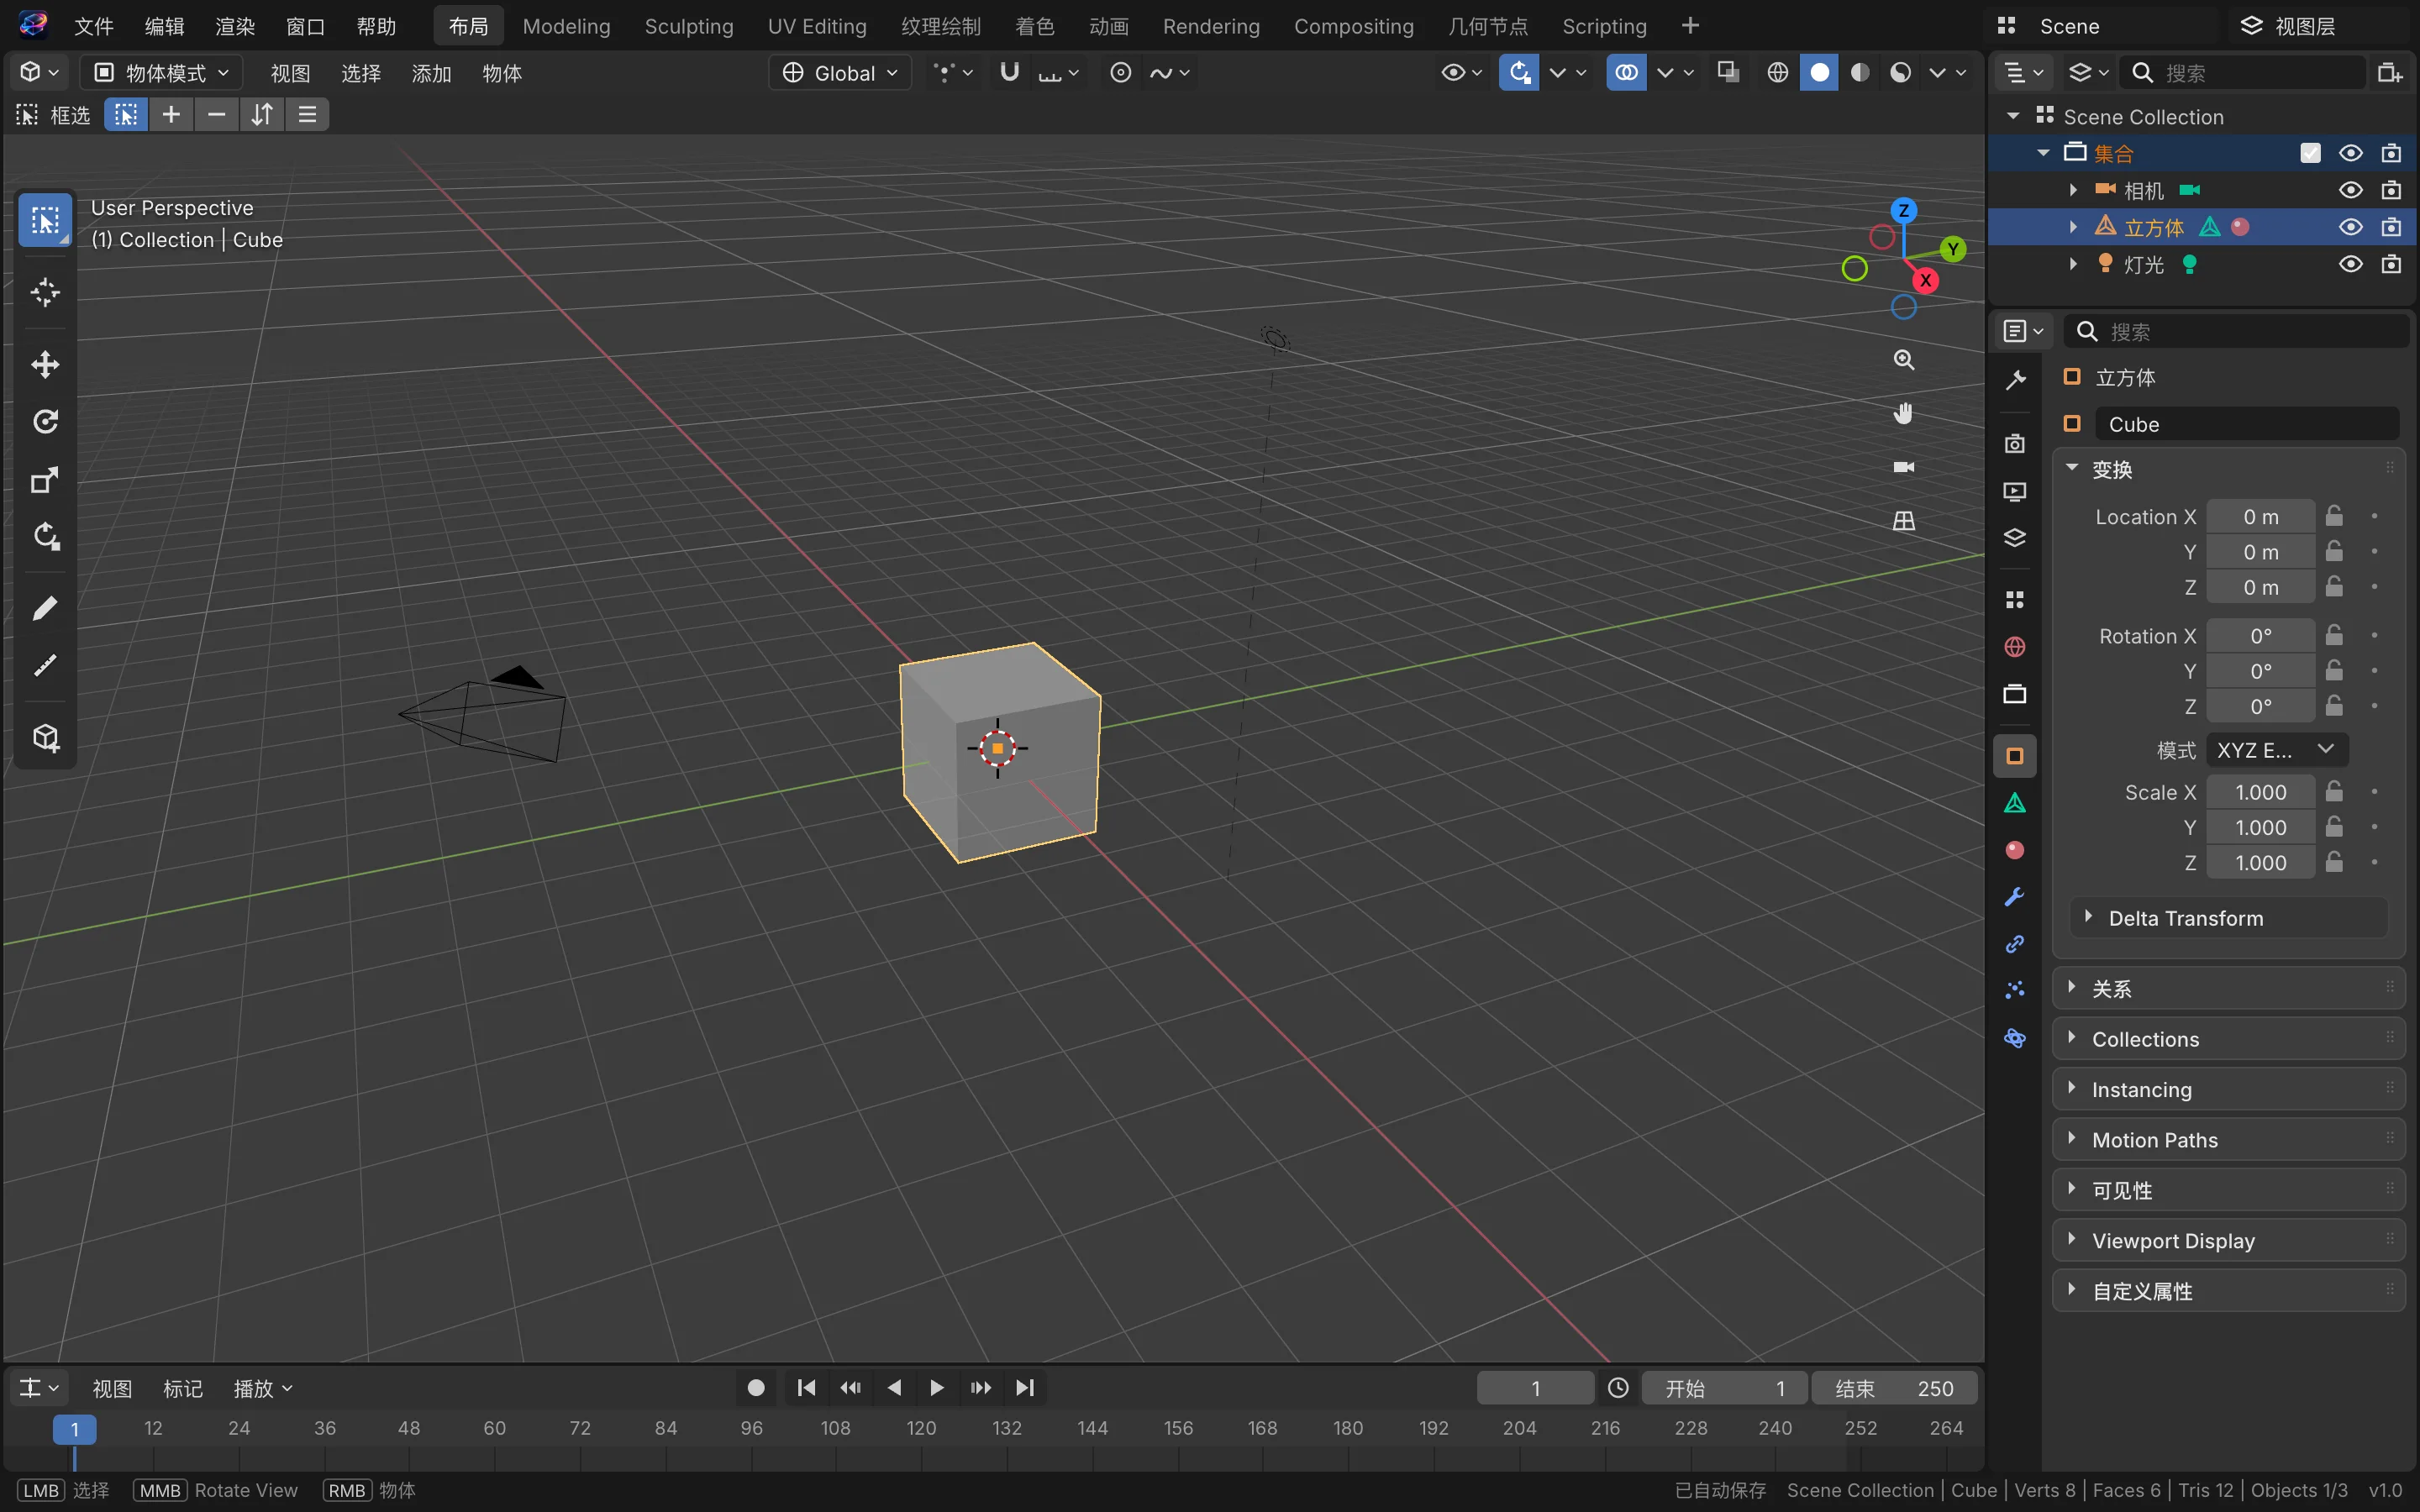Open the 物体模式 mode dropdown
The height and width of the screenshot is (1512, 2420).
163,73
